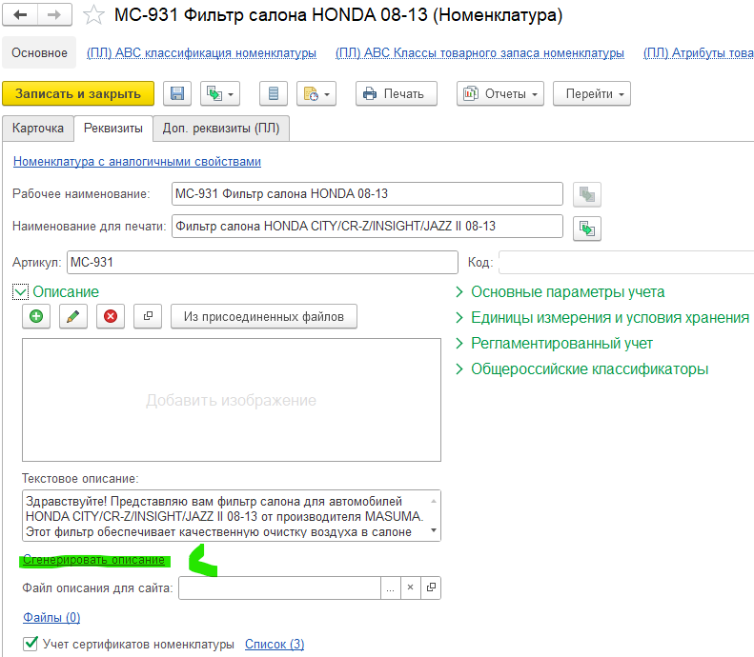Screen dimensions: 754x657
Task: Open the (ПЛ) Атрибуты товара link
Action: [x=698, y=52]
